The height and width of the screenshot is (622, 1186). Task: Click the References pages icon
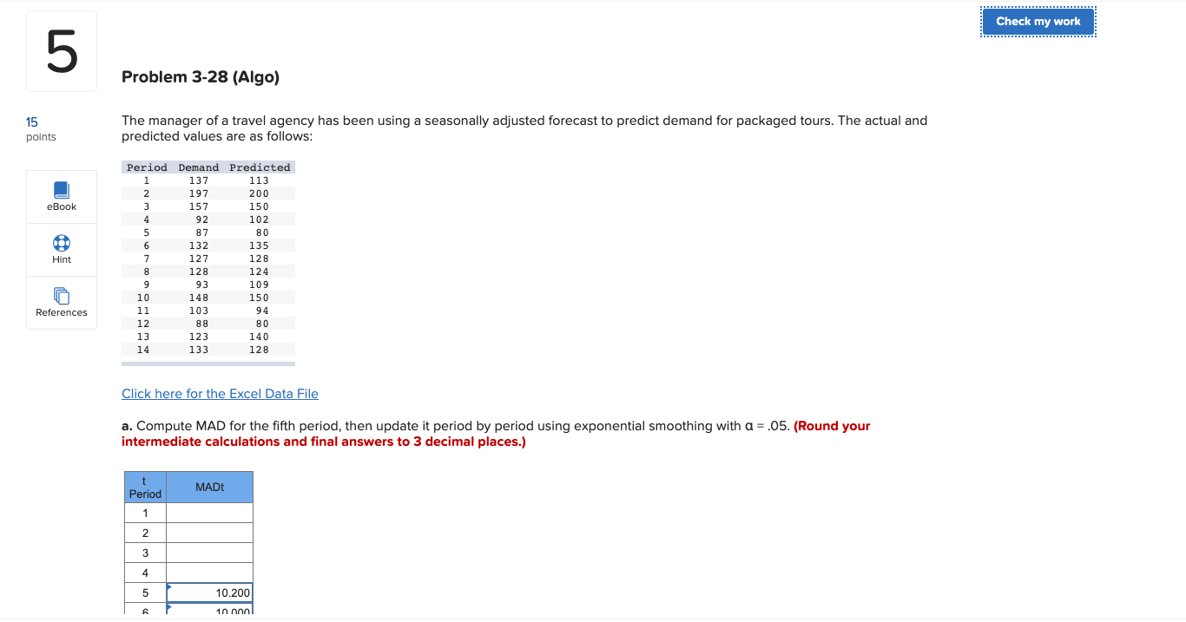(61, 296)
